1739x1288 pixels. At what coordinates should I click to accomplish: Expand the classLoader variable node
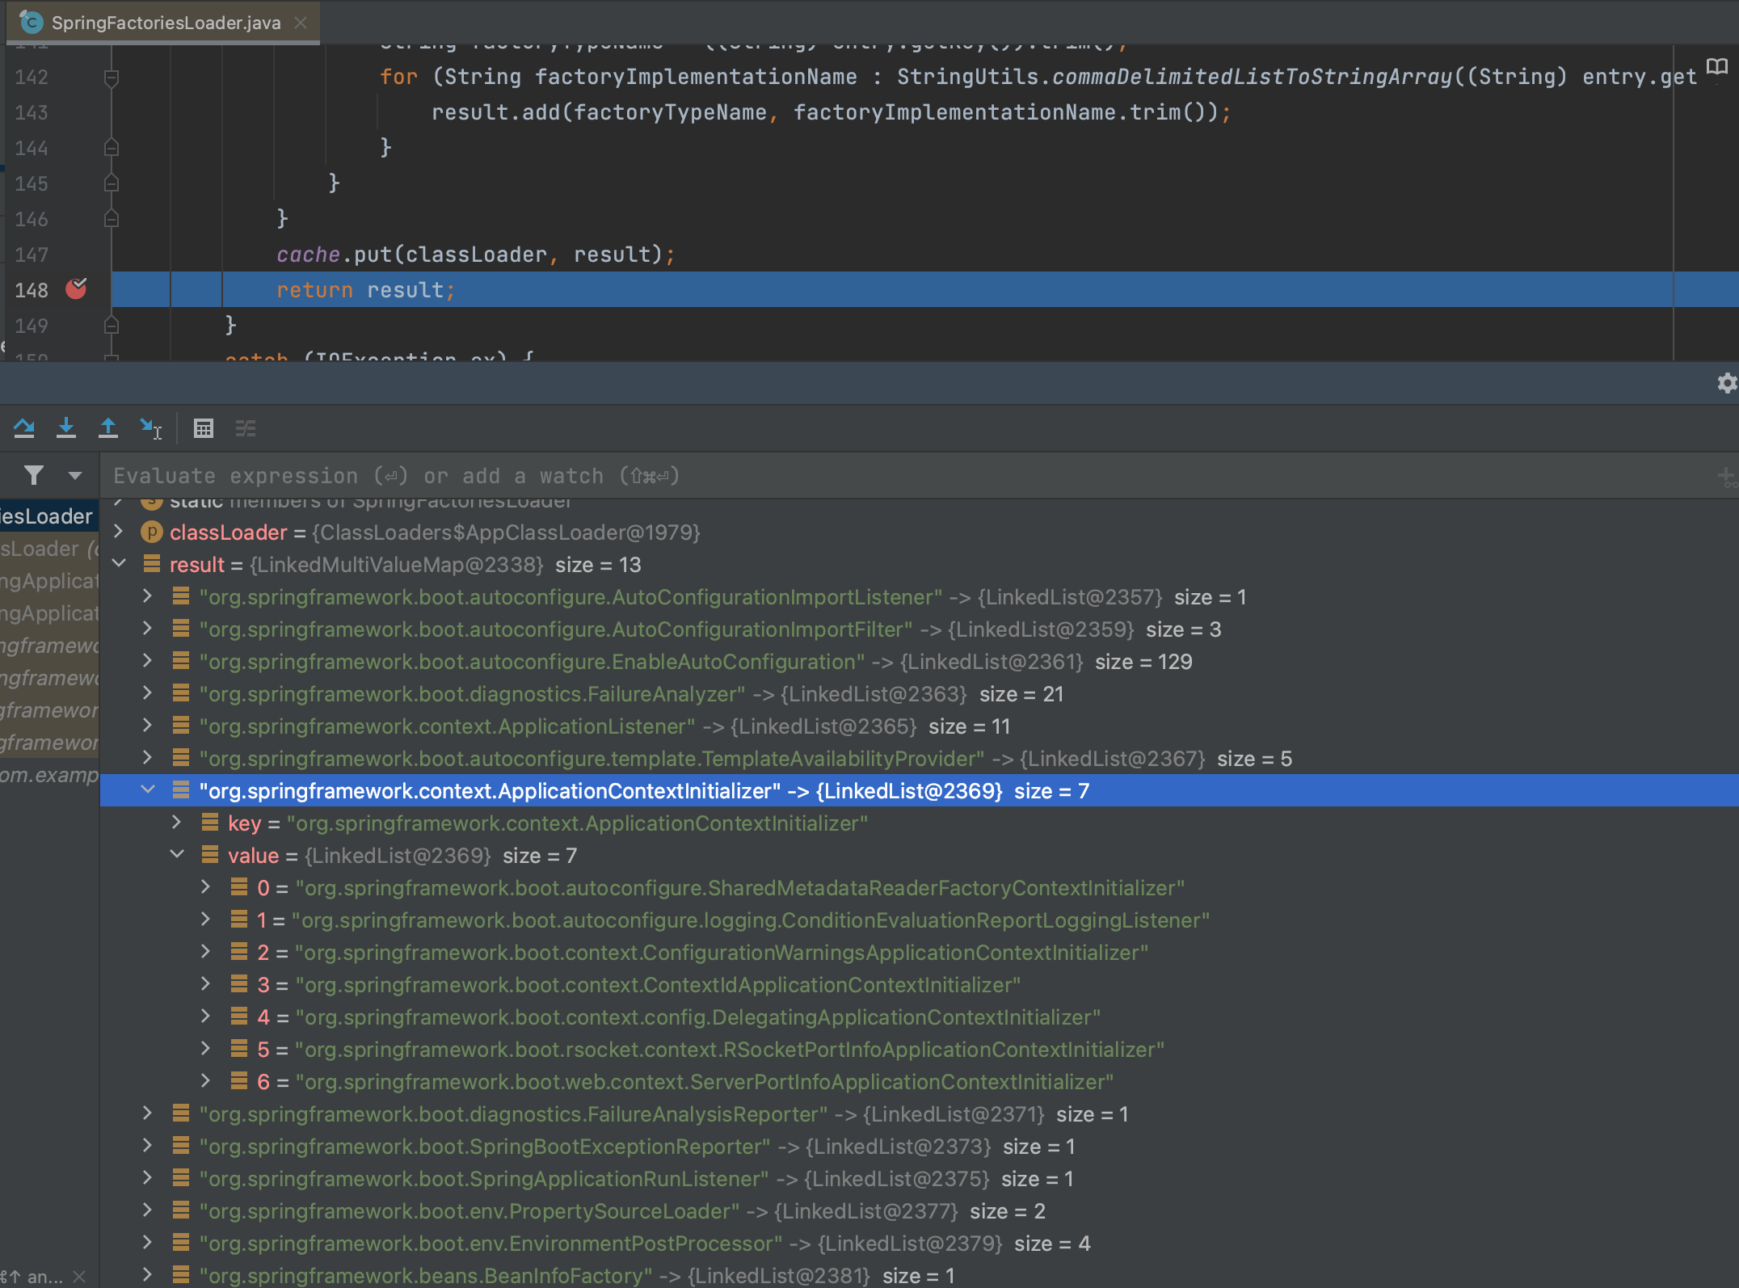(120, 532)
